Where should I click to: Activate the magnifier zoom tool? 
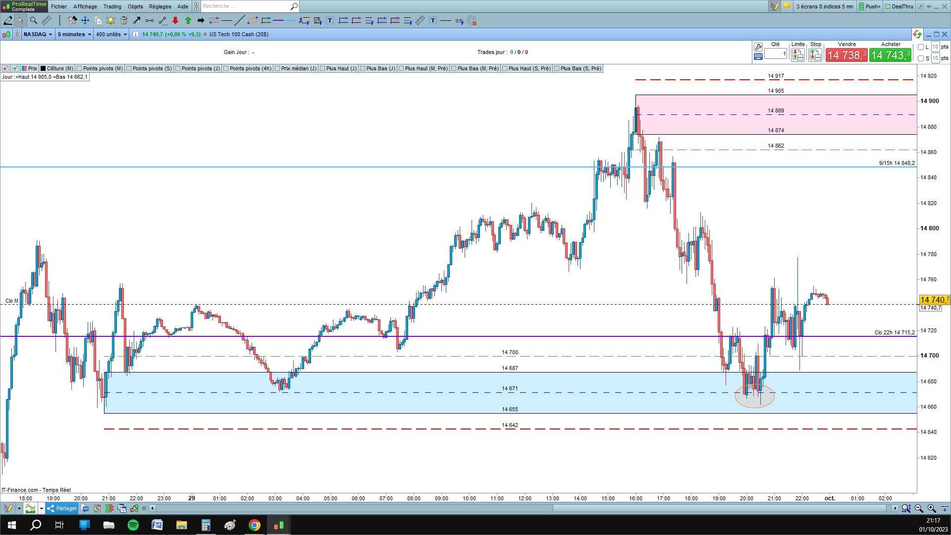tap(34, 20)
